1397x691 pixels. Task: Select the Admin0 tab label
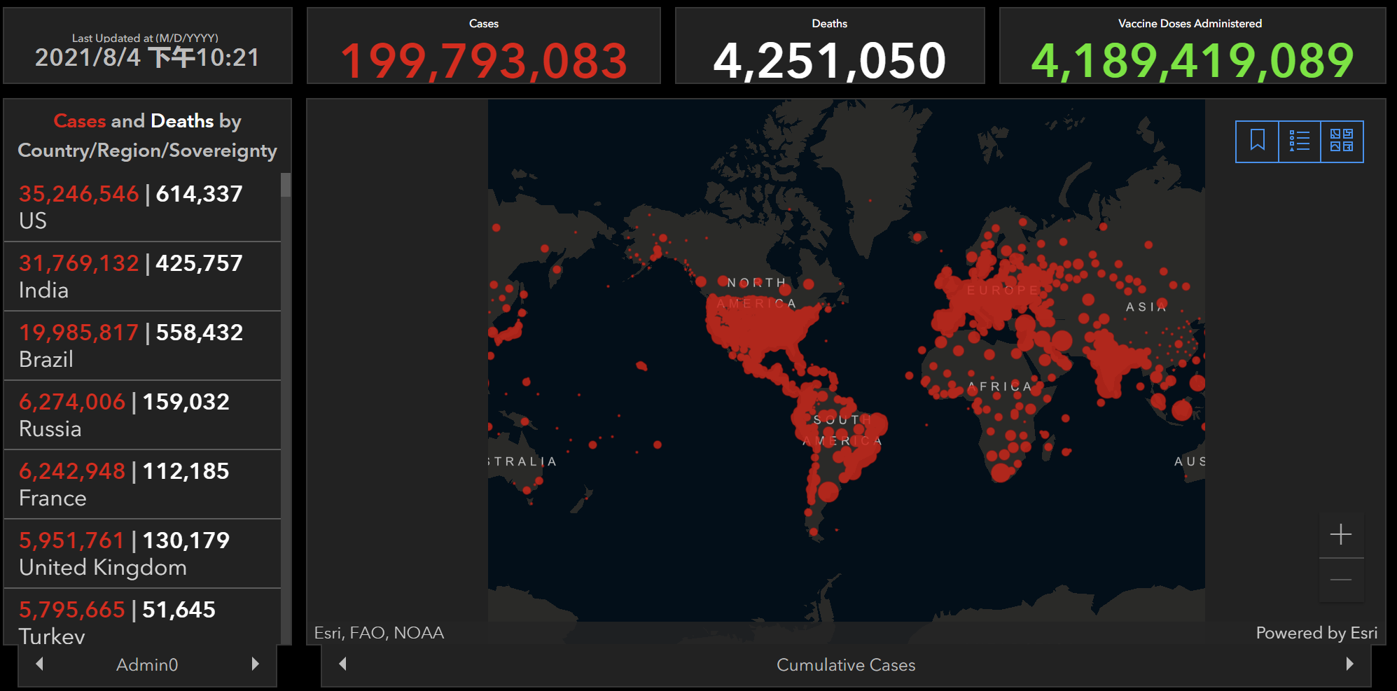[x=147, y=664]
